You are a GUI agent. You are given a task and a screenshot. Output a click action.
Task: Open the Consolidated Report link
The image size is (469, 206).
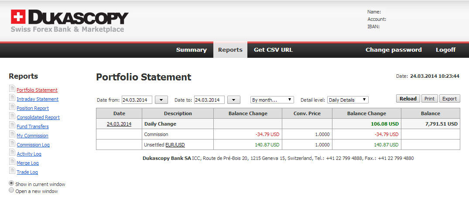click(x=38, y=117)
